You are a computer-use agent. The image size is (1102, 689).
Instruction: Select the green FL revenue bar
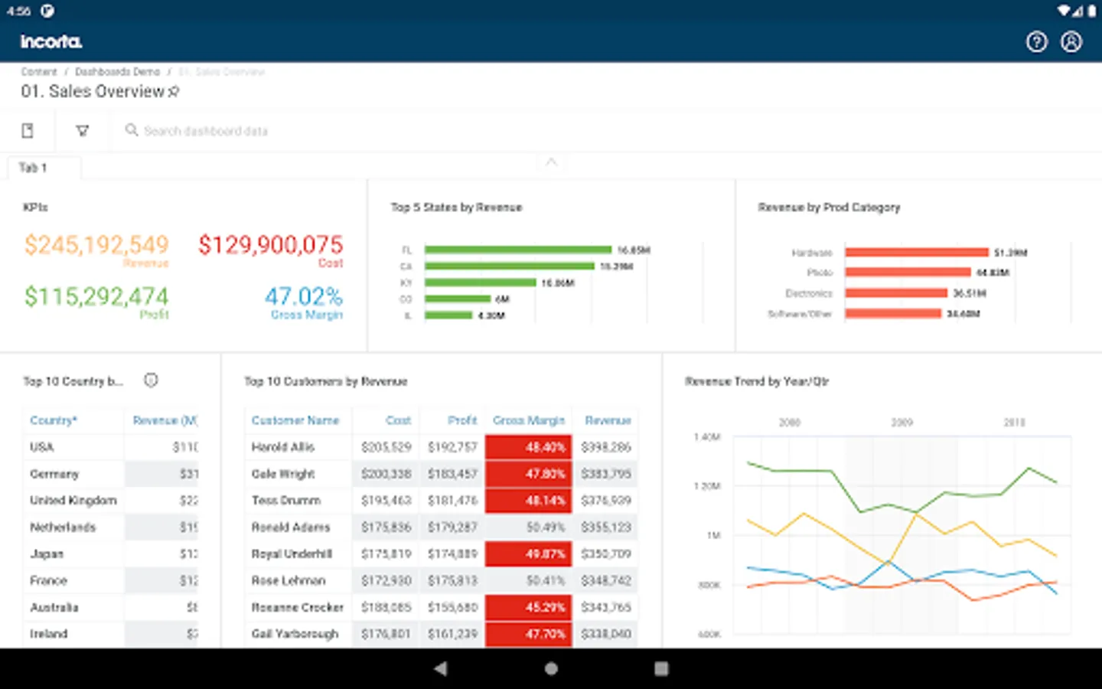[x=518, y=250]
